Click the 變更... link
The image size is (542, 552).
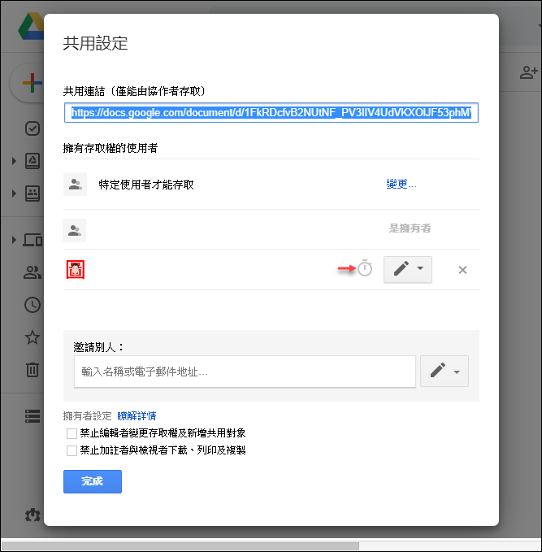[x=401, y=184]
